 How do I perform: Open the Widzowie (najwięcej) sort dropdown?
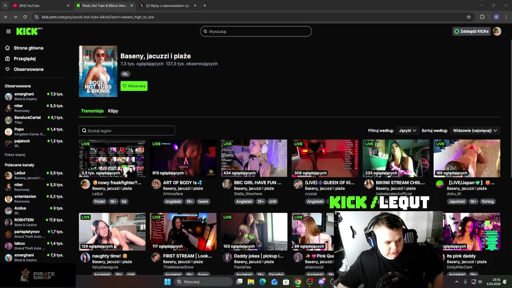click(x=475, y=130)
